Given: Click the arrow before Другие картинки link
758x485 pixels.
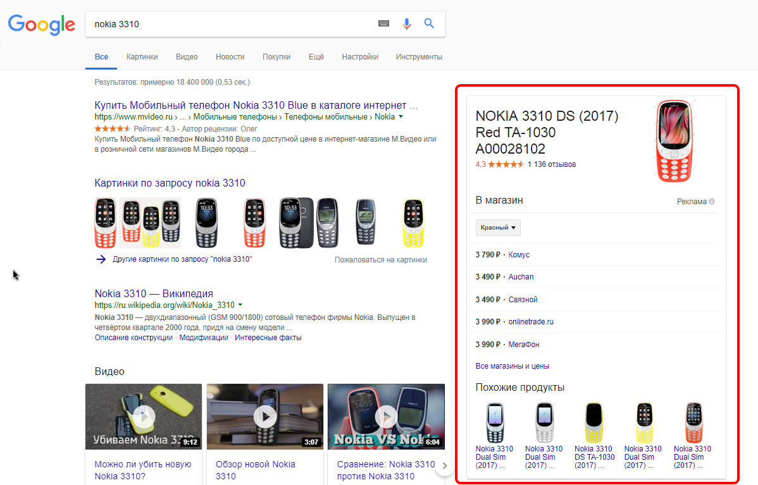Looking at the screenshot, I should (x=101, y=259).
